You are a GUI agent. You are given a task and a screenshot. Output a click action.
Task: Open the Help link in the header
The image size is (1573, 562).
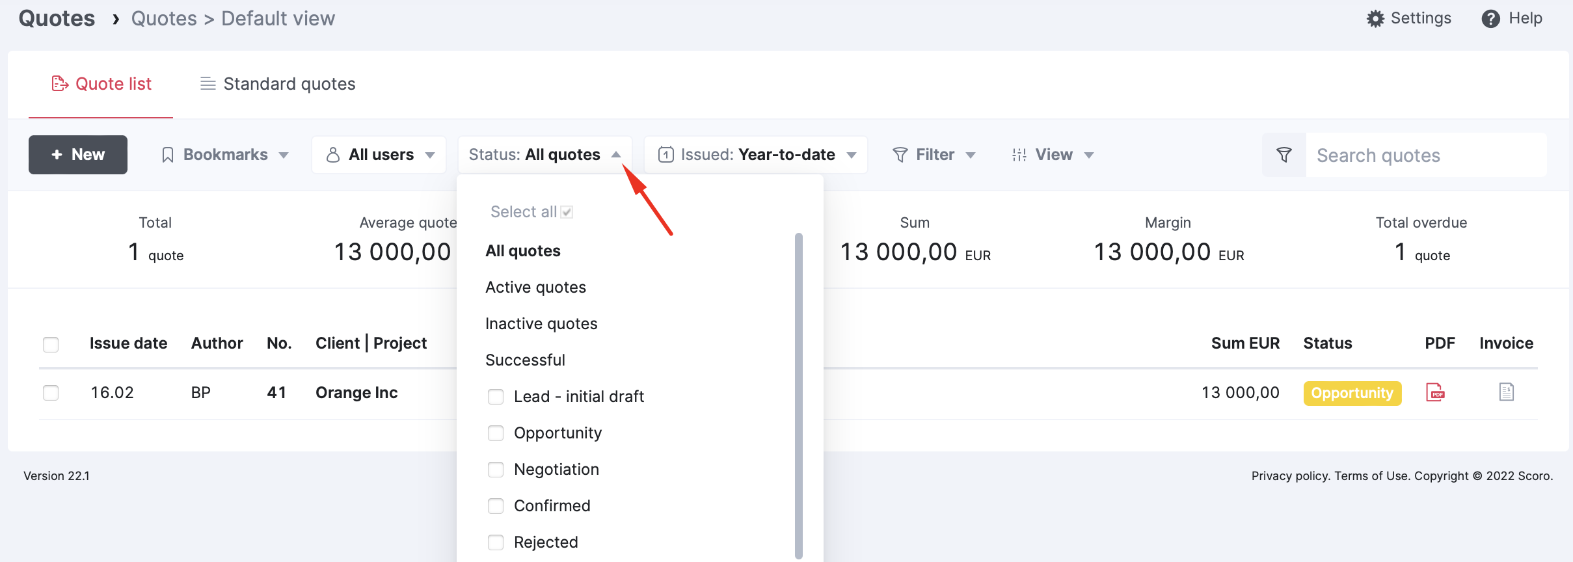1512,18
